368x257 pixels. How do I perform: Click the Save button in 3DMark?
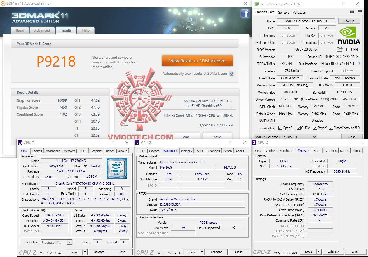[217, 136]
